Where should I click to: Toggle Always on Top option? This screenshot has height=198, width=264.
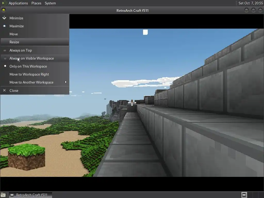pos(35,50)
